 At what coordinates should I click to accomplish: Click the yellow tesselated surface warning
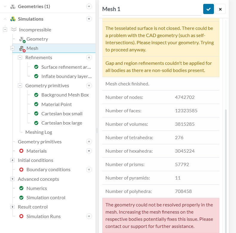click(161, 39)
